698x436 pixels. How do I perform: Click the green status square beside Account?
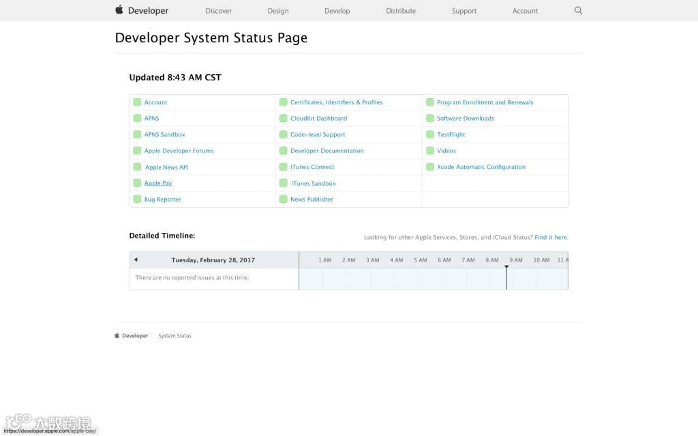click(x=137, y=102)
